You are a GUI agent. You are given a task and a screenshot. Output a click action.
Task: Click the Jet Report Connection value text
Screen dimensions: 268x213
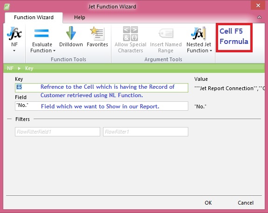click(x=229, y=88)
